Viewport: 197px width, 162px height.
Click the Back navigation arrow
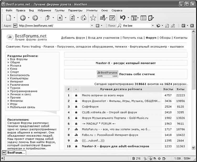[x=23, y=18]
